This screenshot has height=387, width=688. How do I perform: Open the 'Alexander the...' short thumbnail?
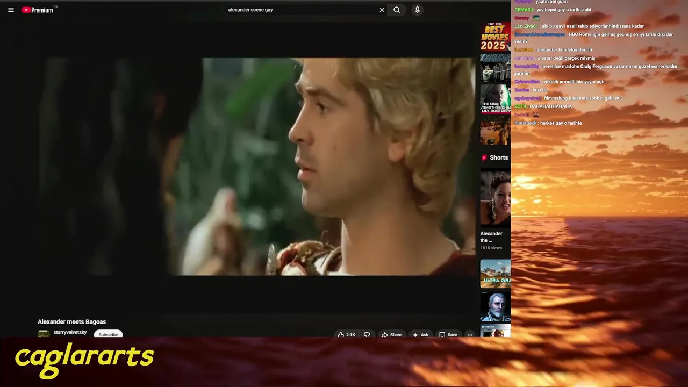click(495, 198)
